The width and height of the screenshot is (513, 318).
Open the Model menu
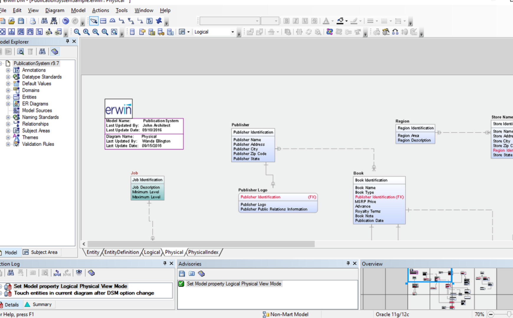click(x=78, y=10)
